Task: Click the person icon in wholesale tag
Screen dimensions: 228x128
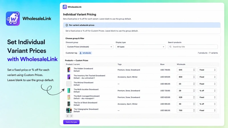Action: [81, 53]
